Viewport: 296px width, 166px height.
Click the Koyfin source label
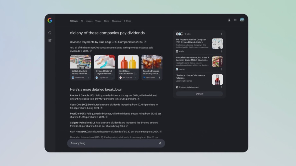(181, 51)
